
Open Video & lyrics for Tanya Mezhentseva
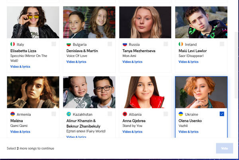tap(132, 62)
